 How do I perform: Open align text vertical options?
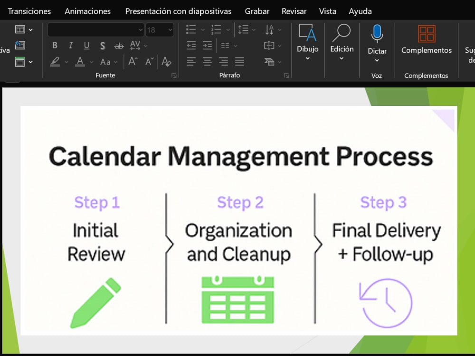coord(272,46)
